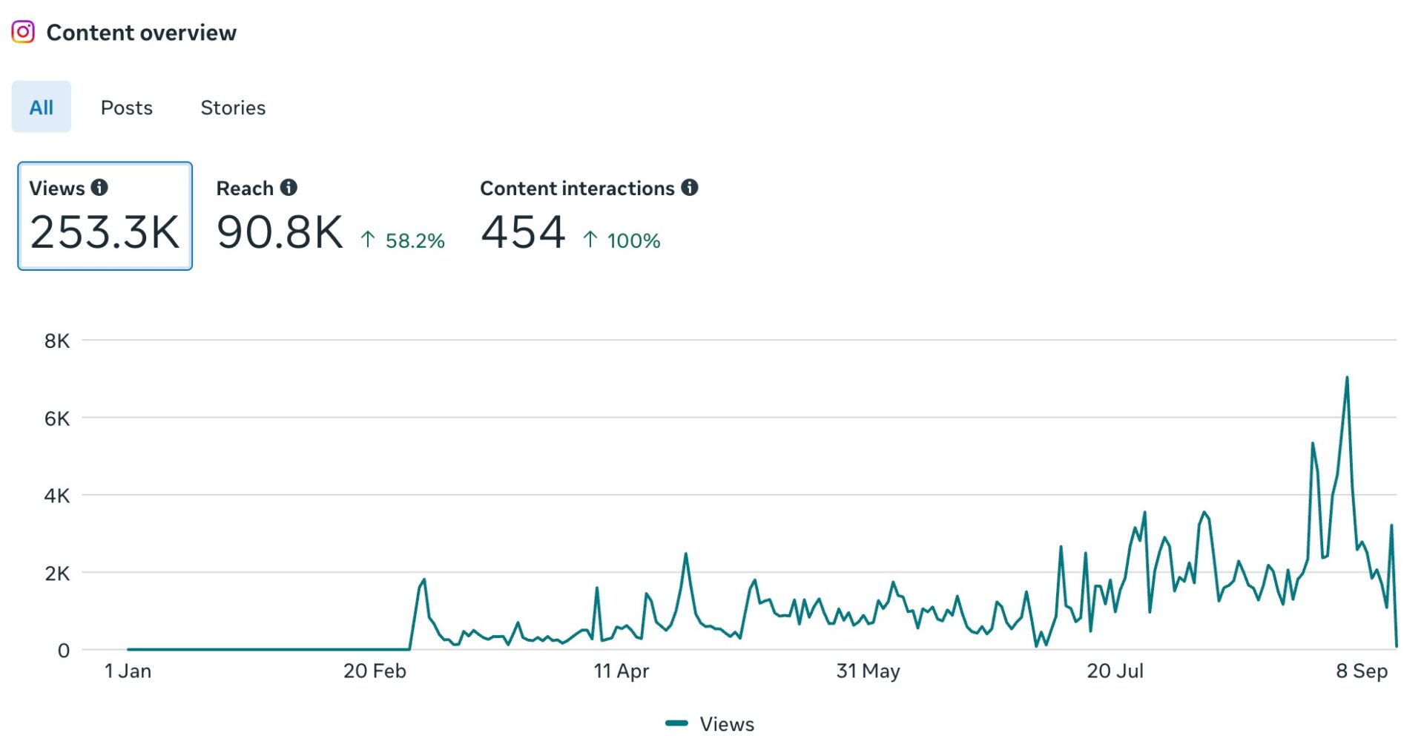1424x736 pixels.
Task: Click the 20 Jul x-axis date label
Action: click(x=1115, y=671)
